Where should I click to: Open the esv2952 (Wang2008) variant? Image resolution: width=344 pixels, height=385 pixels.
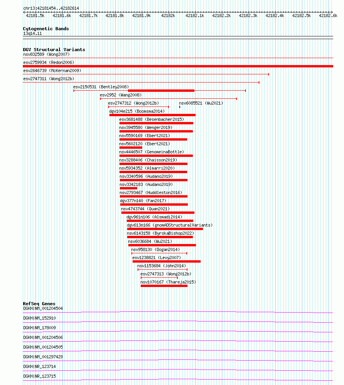(x=121, y=95)
